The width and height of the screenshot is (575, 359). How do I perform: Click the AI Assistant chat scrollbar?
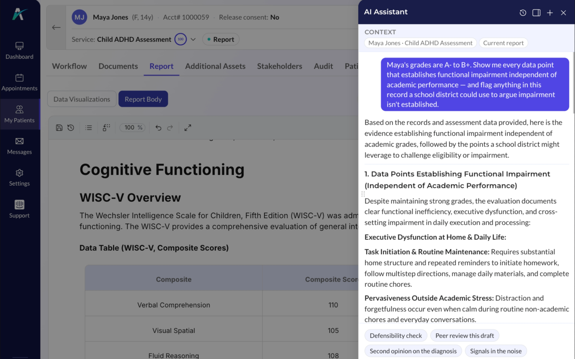pos(573,83)
